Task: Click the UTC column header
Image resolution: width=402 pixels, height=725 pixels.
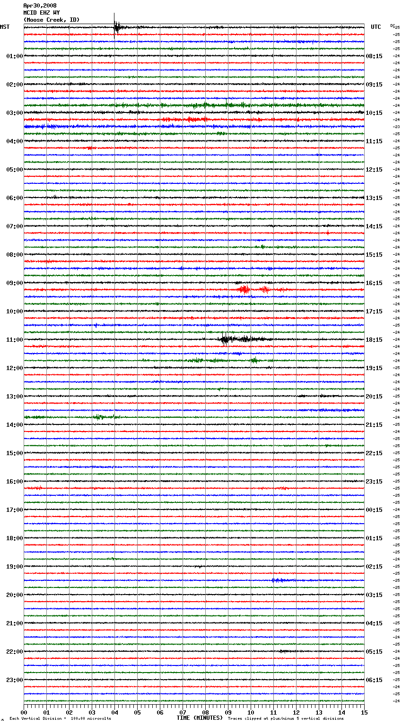Action: [376, 27]
